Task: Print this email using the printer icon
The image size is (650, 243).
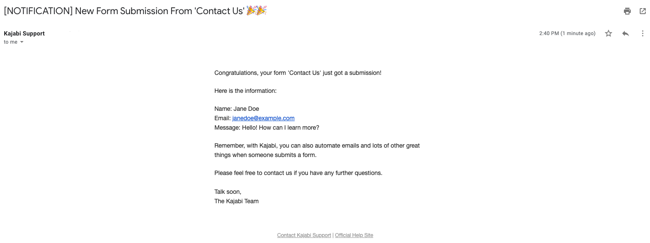Action: (x=627, y=11)
